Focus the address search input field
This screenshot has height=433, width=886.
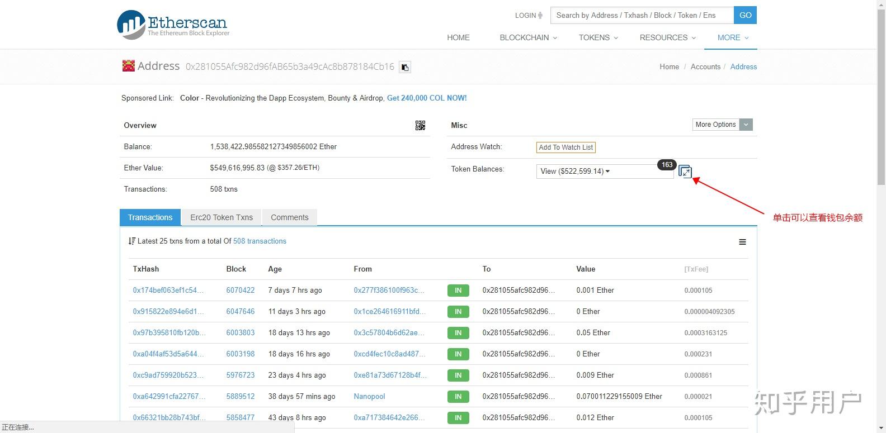click(642, 15)
